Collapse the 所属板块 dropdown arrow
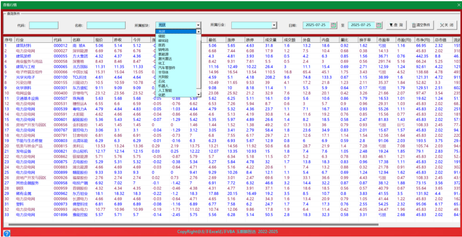Screen dimensions: 462x237 [x=198, y=25]
